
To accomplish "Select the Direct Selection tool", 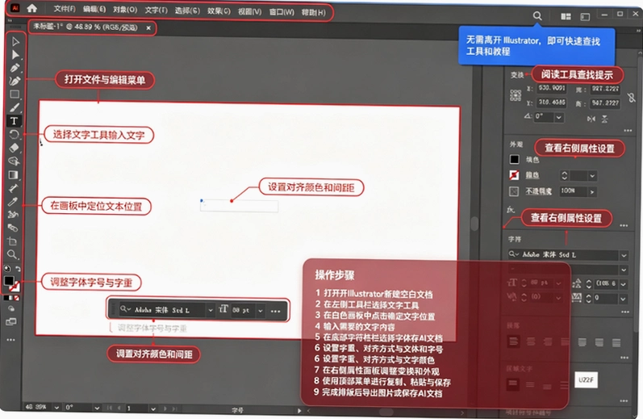I will click(15, 55).
